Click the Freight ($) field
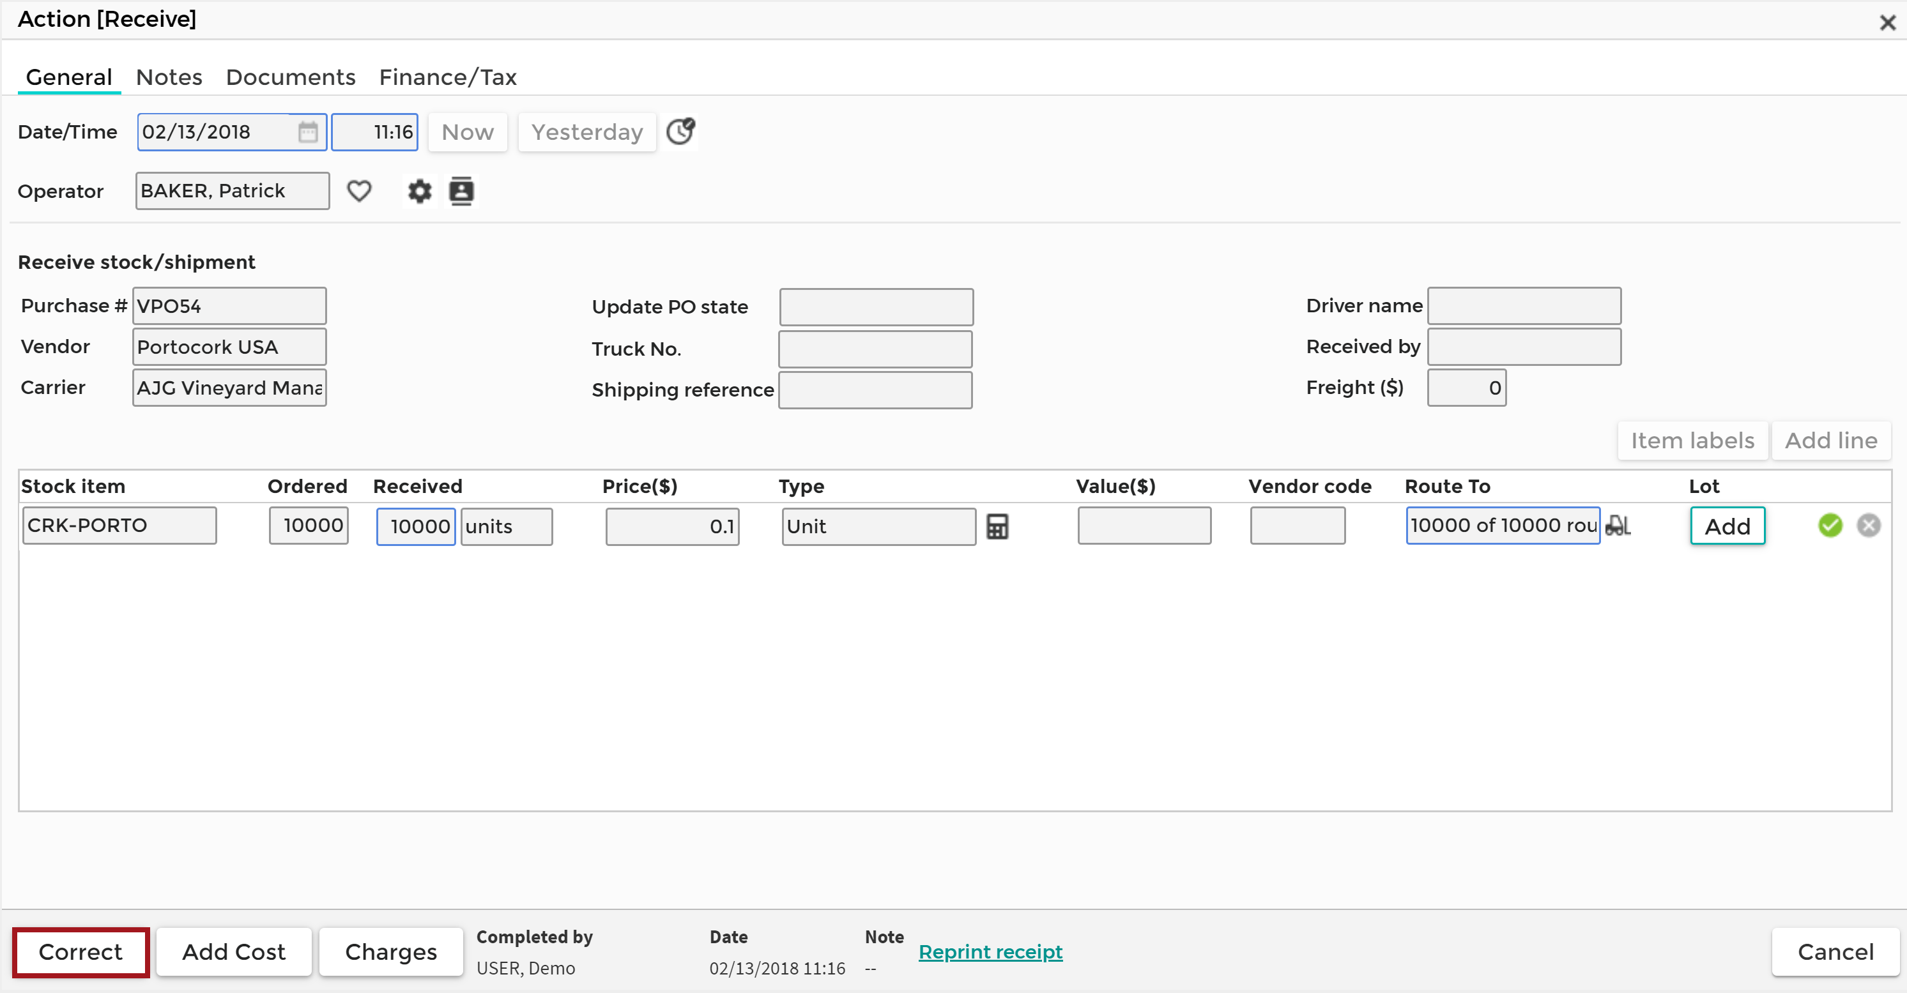1907x993 pixels. click(1467, 388)
